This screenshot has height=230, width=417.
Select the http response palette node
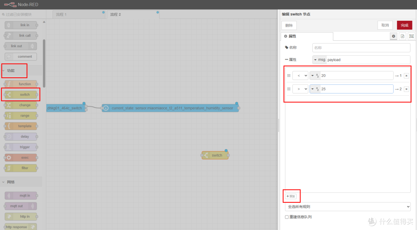coord(21,227)
